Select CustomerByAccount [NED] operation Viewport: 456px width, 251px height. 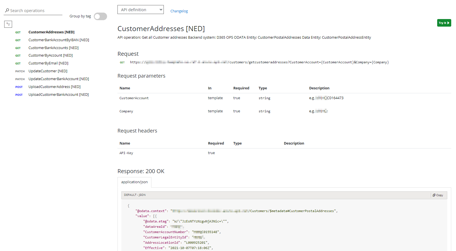(x=51, y=55)
